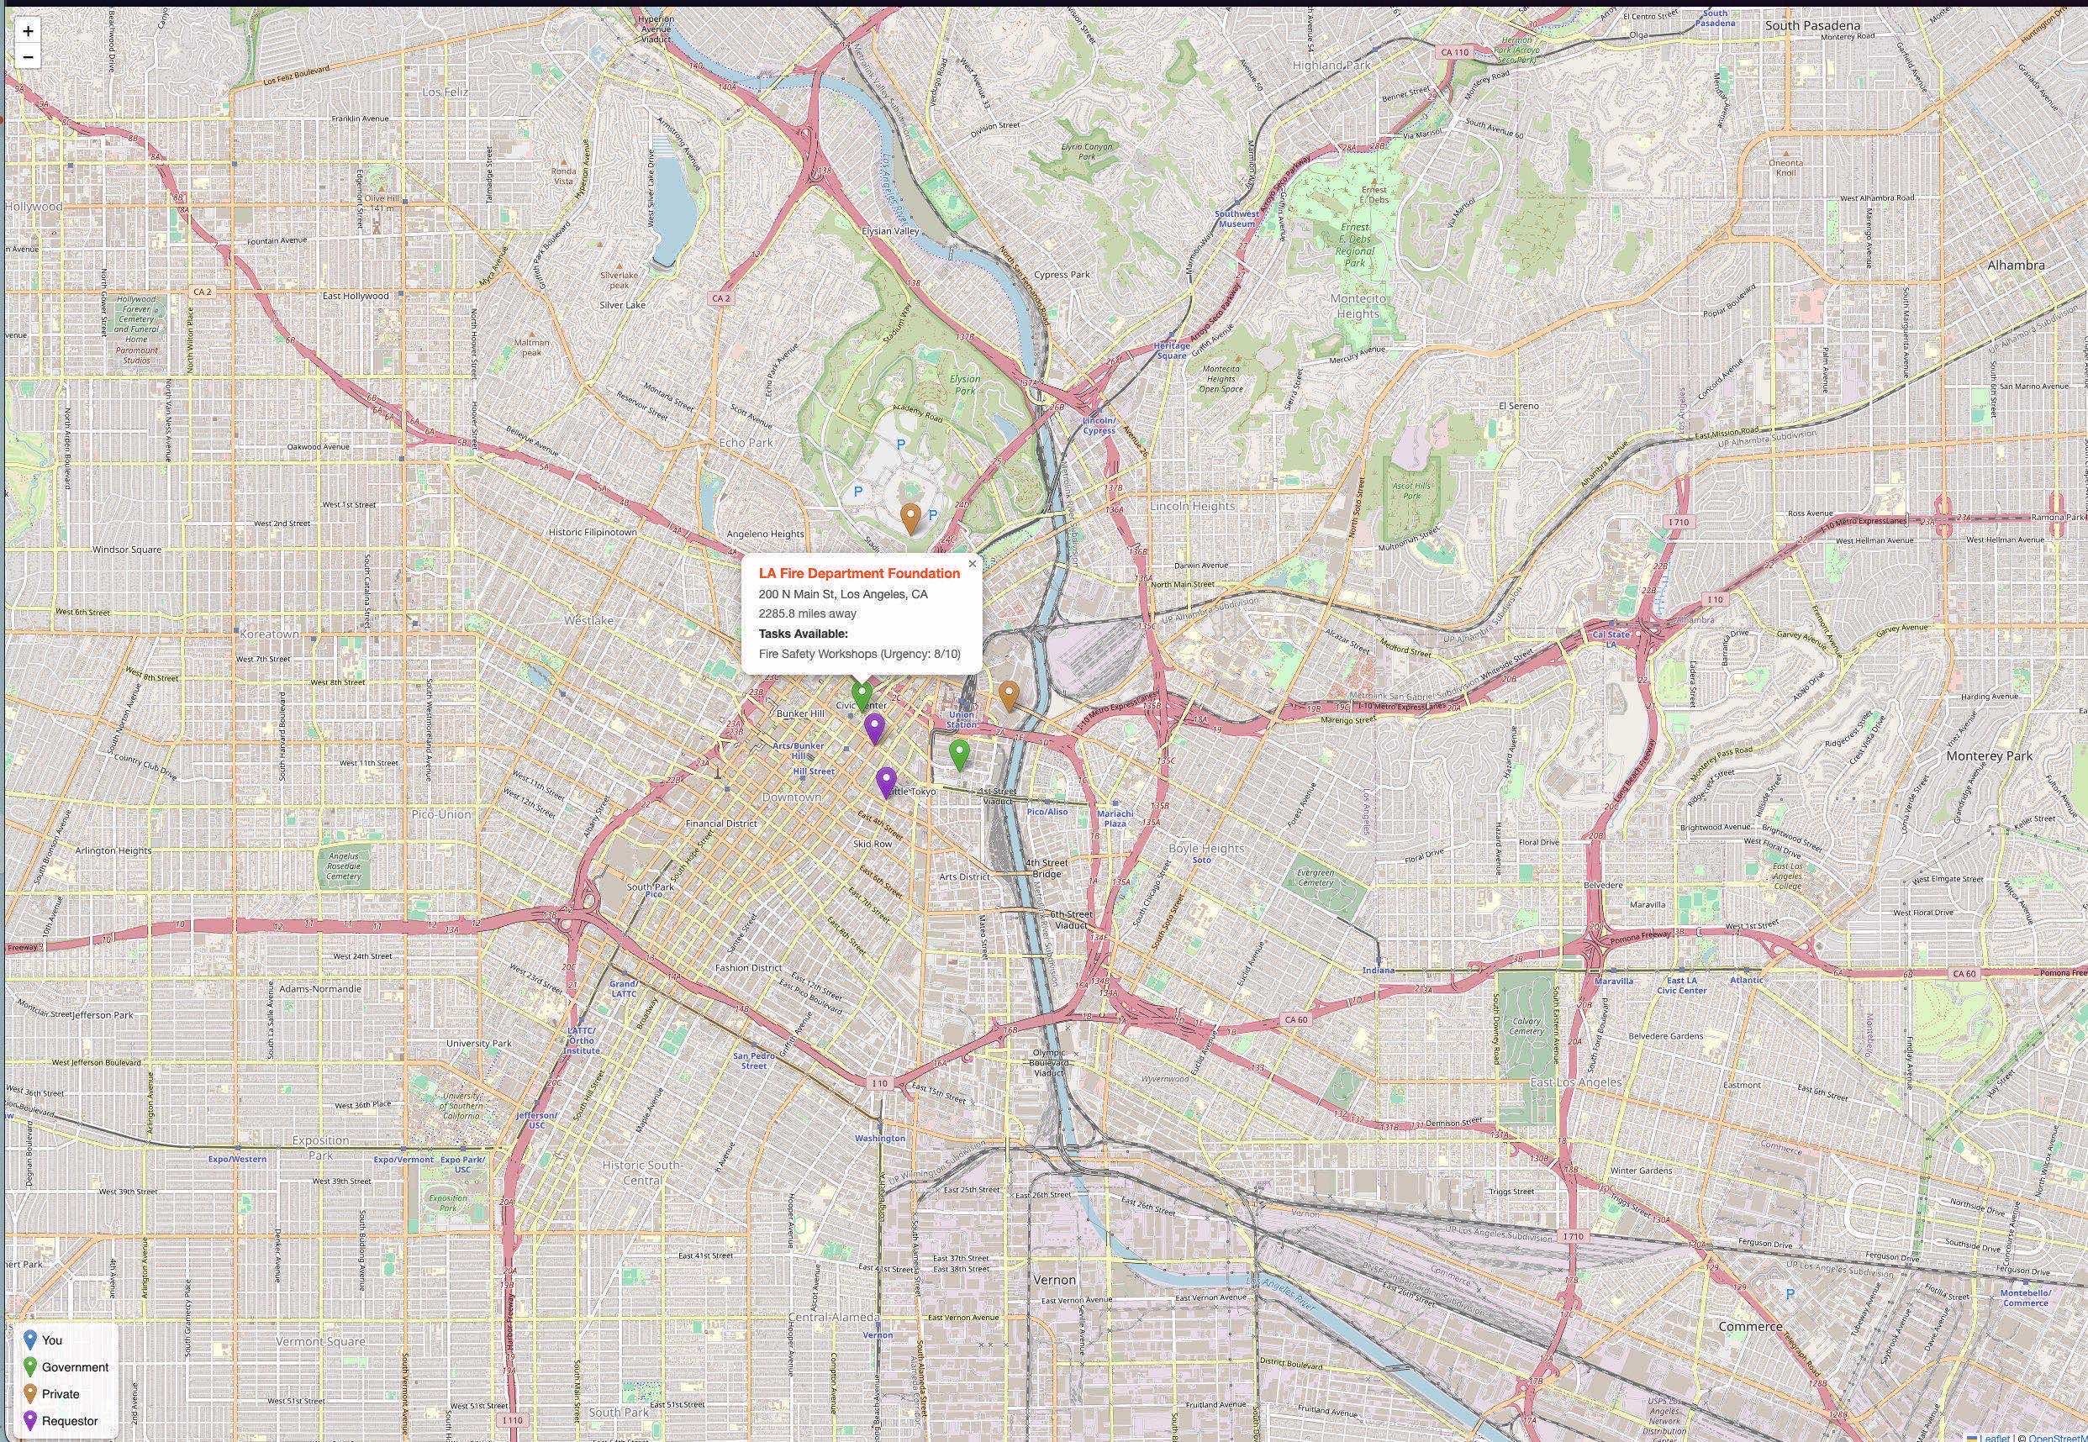Click the 200 N Main St address text
Viewport: 2088px width, 1442px height.
pos(842,594)
